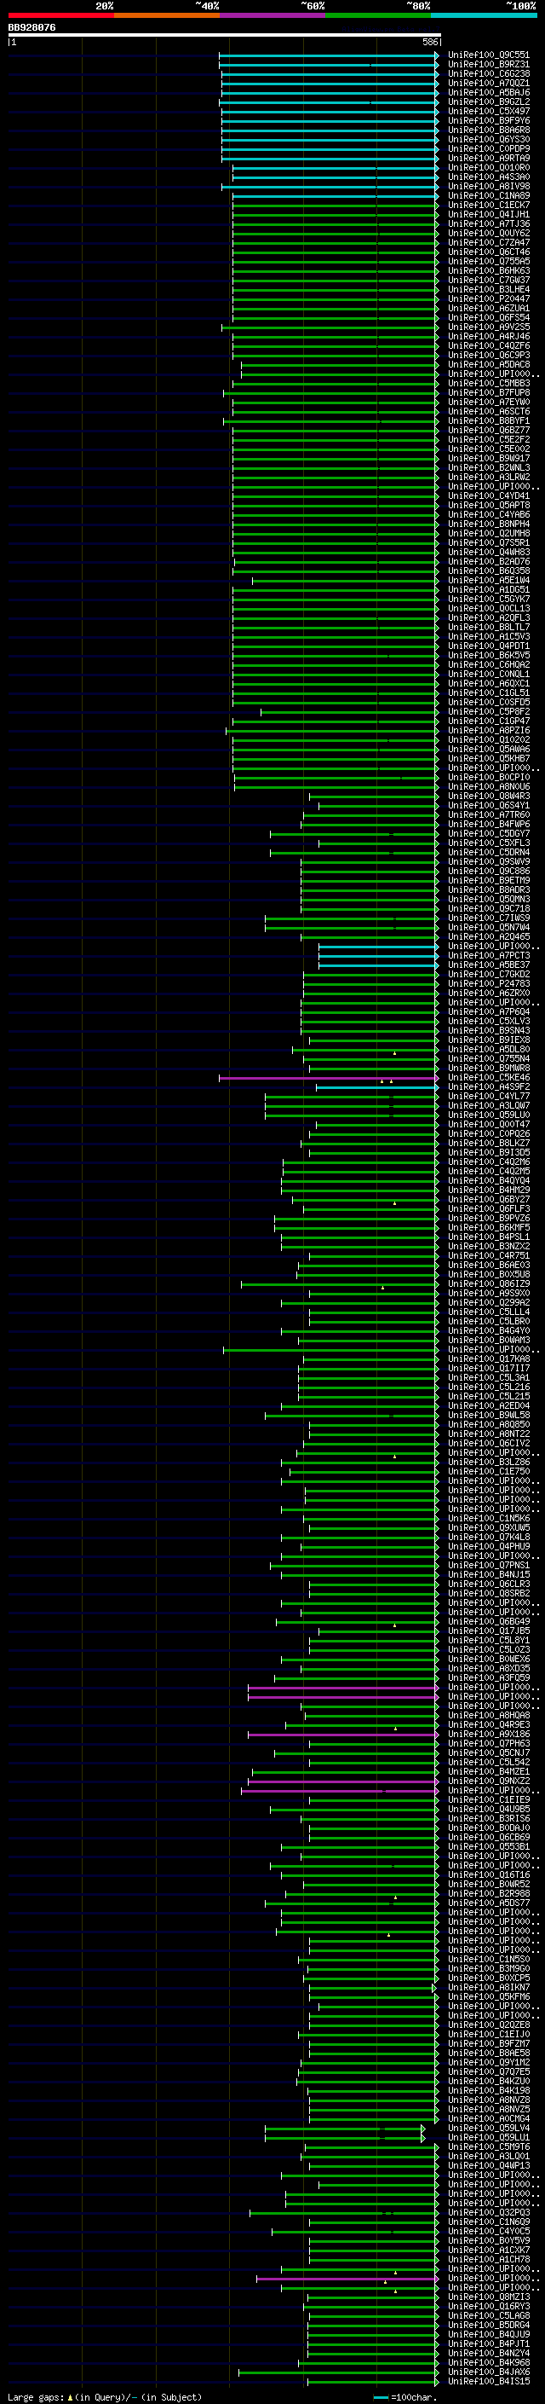Click the purple ~60% identity legend segment
This screenshot has width=545, height=2404.
(x=273, y=15)
